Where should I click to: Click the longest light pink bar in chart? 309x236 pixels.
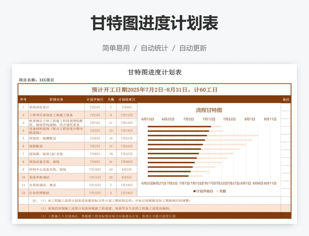click(233, 136)
